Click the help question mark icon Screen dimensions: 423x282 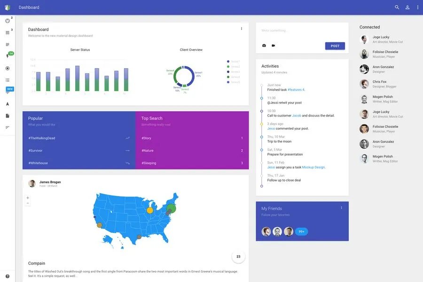pos(8,276)
